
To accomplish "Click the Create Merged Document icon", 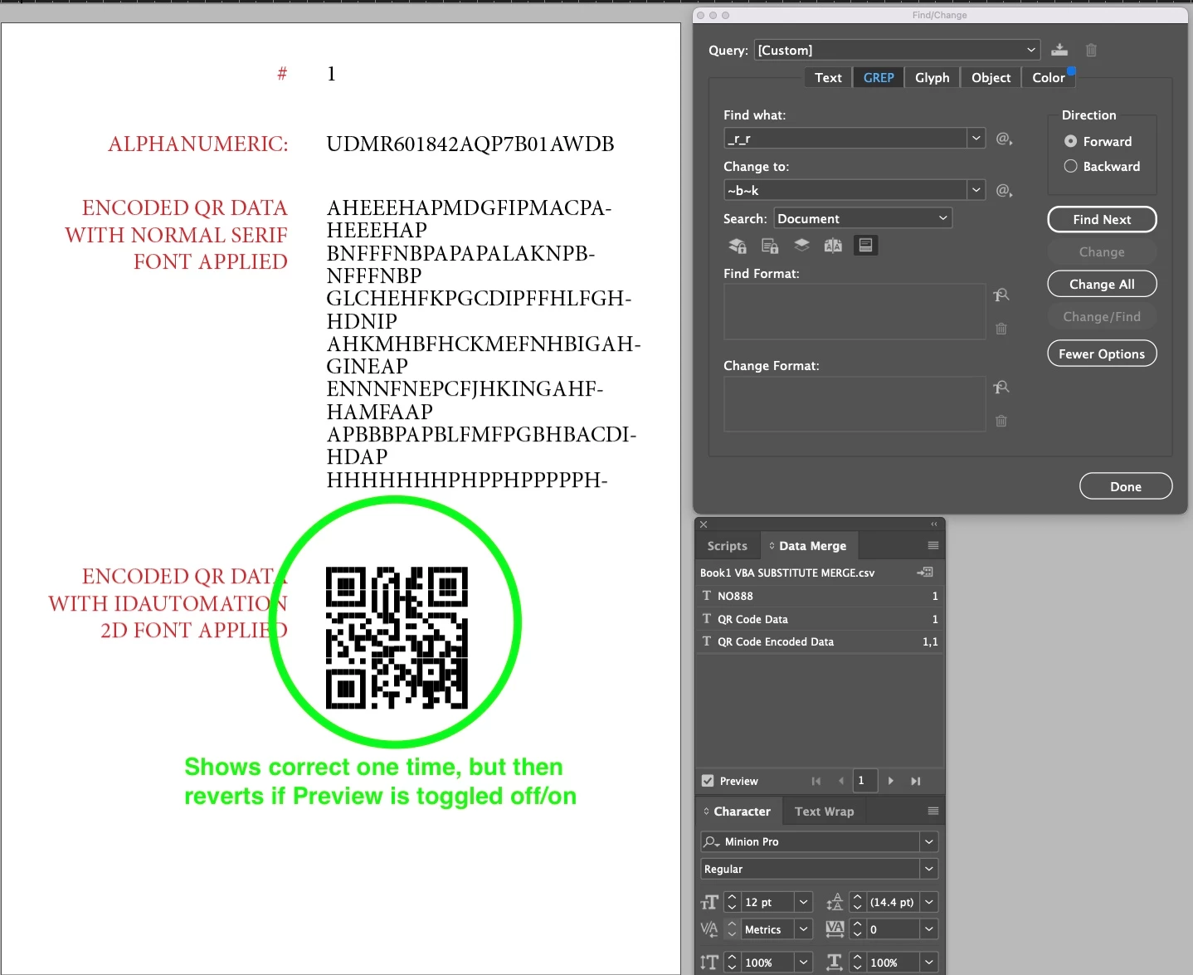I will (x=925, y=573).
